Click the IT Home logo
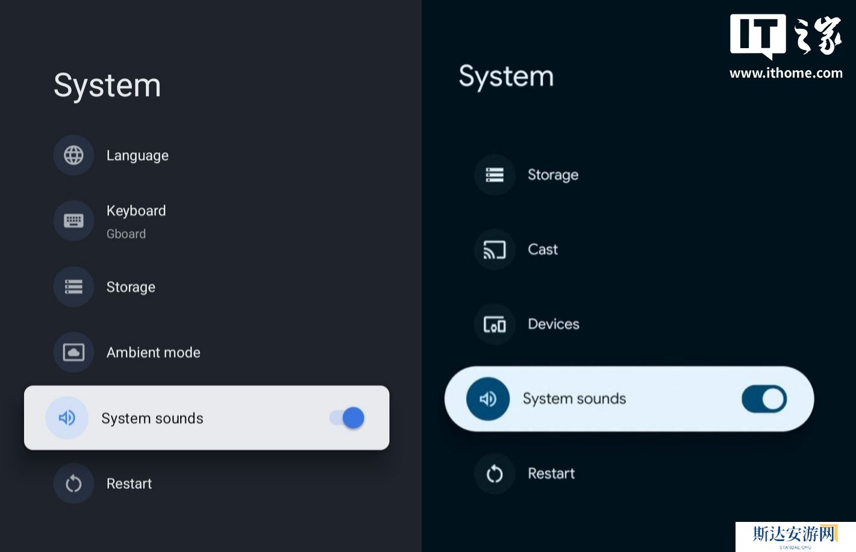 785,36
